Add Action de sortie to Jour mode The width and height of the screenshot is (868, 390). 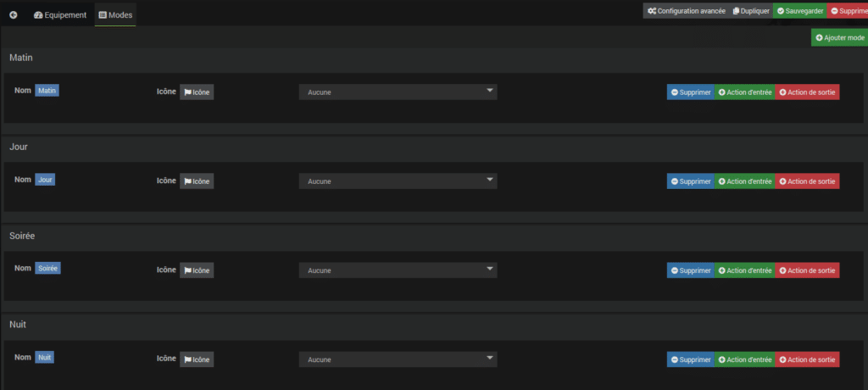(807, 181)
